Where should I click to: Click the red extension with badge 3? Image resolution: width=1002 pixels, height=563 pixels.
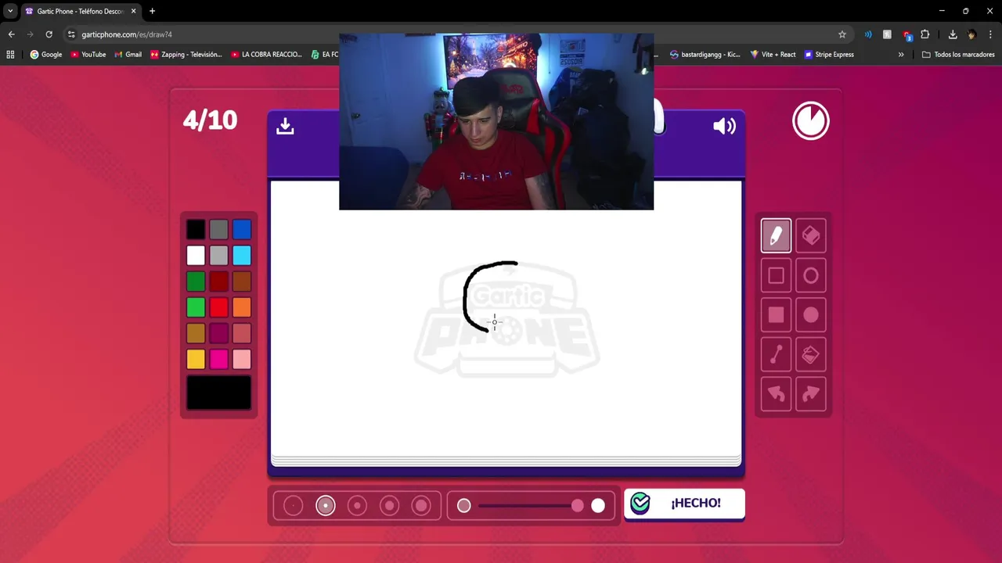point(906,34)
